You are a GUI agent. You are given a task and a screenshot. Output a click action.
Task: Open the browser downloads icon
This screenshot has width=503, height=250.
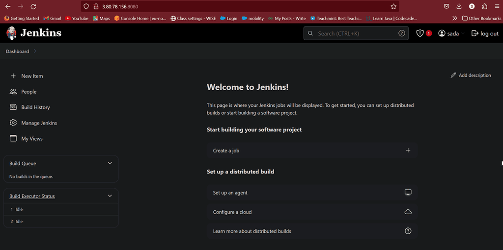[459, 6]
